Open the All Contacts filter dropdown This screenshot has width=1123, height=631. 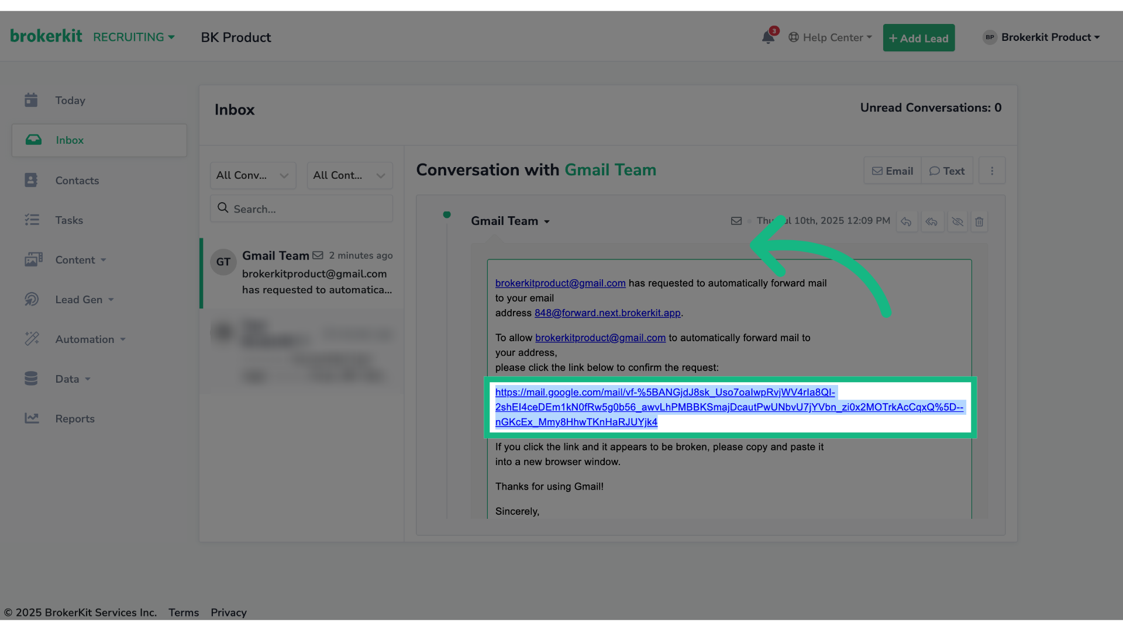pyautogui.click(x=350, y=175)
